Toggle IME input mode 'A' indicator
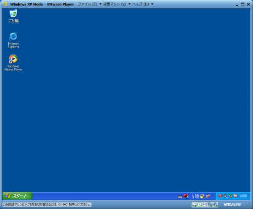Image resolution: width=253 pixels, height=209 pixels. 193,196
